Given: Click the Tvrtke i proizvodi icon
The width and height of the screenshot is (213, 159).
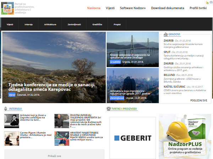Looking at the screenshot, I should pos(108,109).
